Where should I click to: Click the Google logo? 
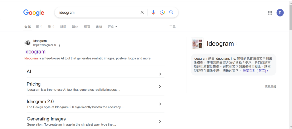tap(34, 13)
